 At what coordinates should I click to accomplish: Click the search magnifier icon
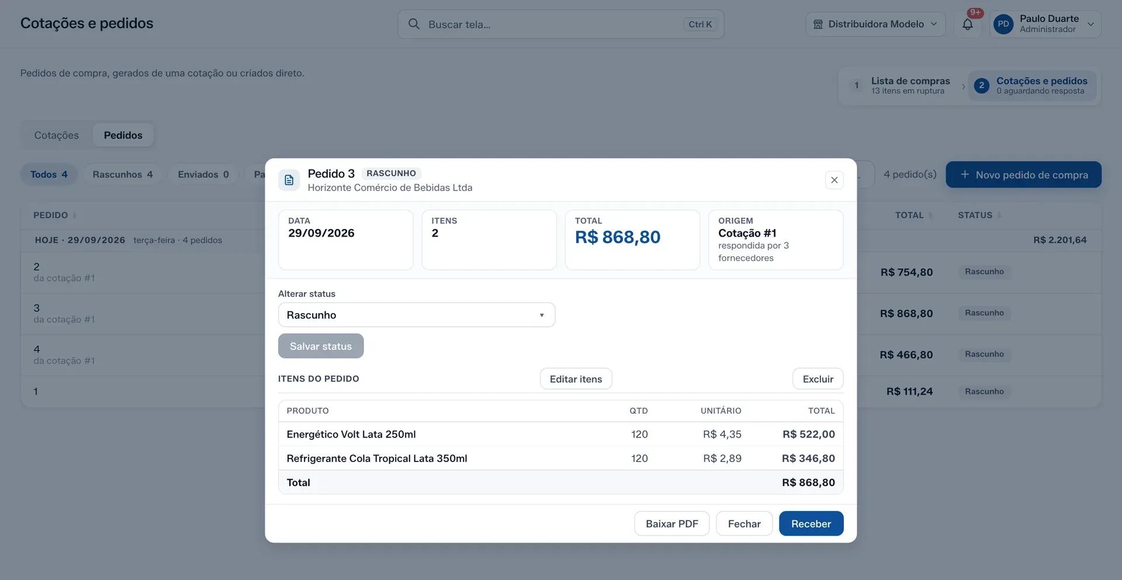[x=414, y=24]
